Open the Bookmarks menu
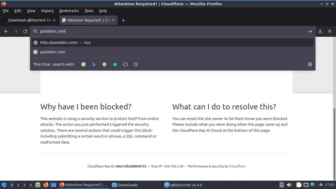 69,11
